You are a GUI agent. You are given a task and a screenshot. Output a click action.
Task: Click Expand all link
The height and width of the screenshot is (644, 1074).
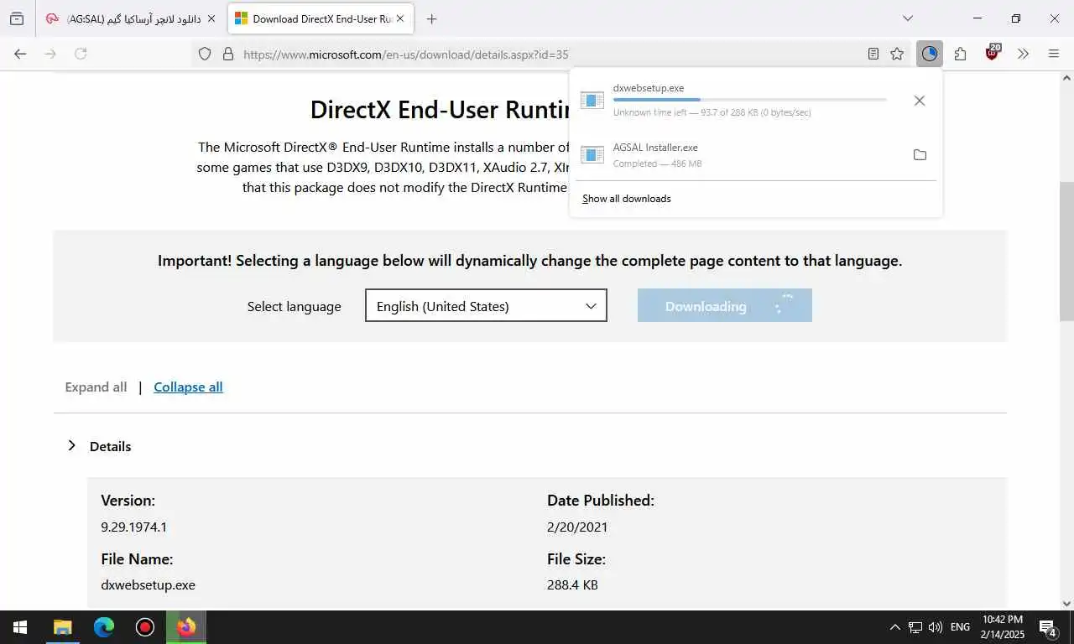(x=96, y=387)
